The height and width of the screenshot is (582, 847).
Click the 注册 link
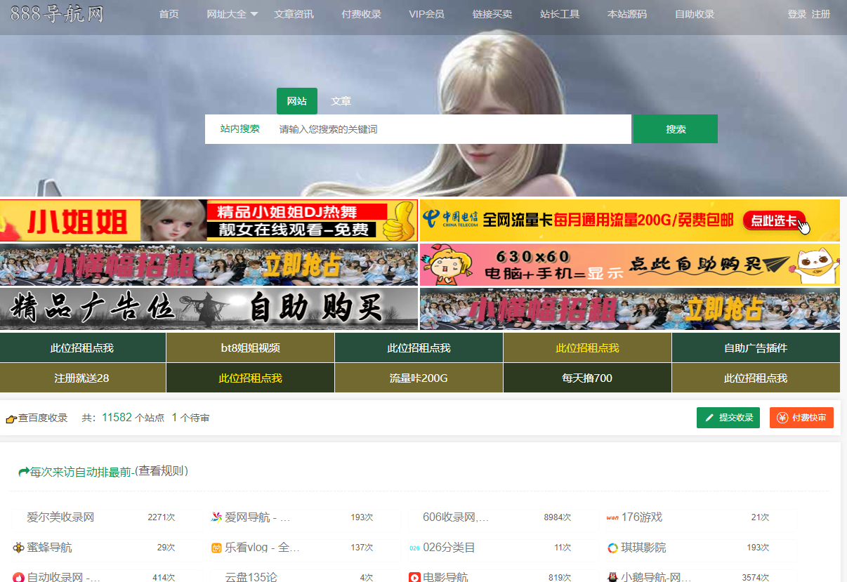pyautogui.click(x=821, y=14)
